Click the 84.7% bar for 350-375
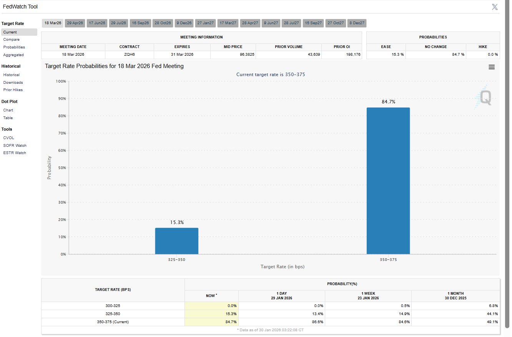Image resolution: width=512 pixels, height=337 pixels. (388, 181)
